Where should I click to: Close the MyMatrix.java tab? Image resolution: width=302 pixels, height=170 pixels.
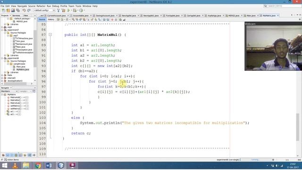pyautogui.click(x=278, y=16)
